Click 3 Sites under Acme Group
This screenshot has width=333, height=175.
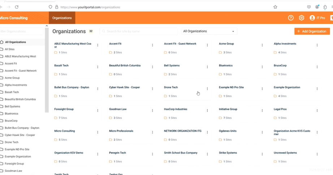tap(228, 52)
